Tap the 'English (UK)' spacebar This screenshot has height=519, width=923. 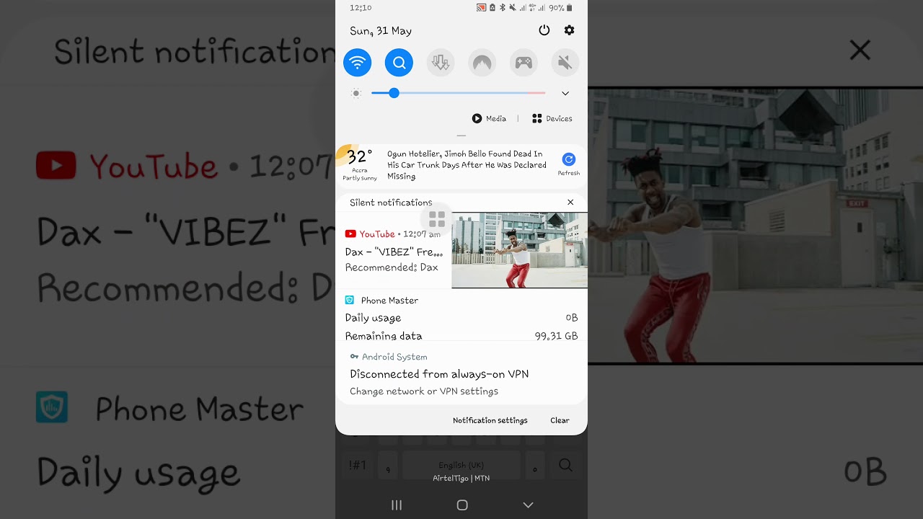click(461, 466)
